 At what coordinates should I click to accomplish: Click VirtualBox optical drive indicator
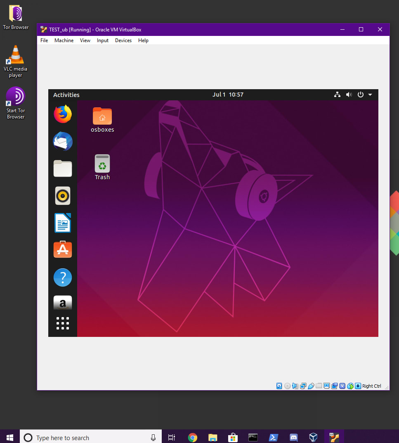click(x=287, y=386)
